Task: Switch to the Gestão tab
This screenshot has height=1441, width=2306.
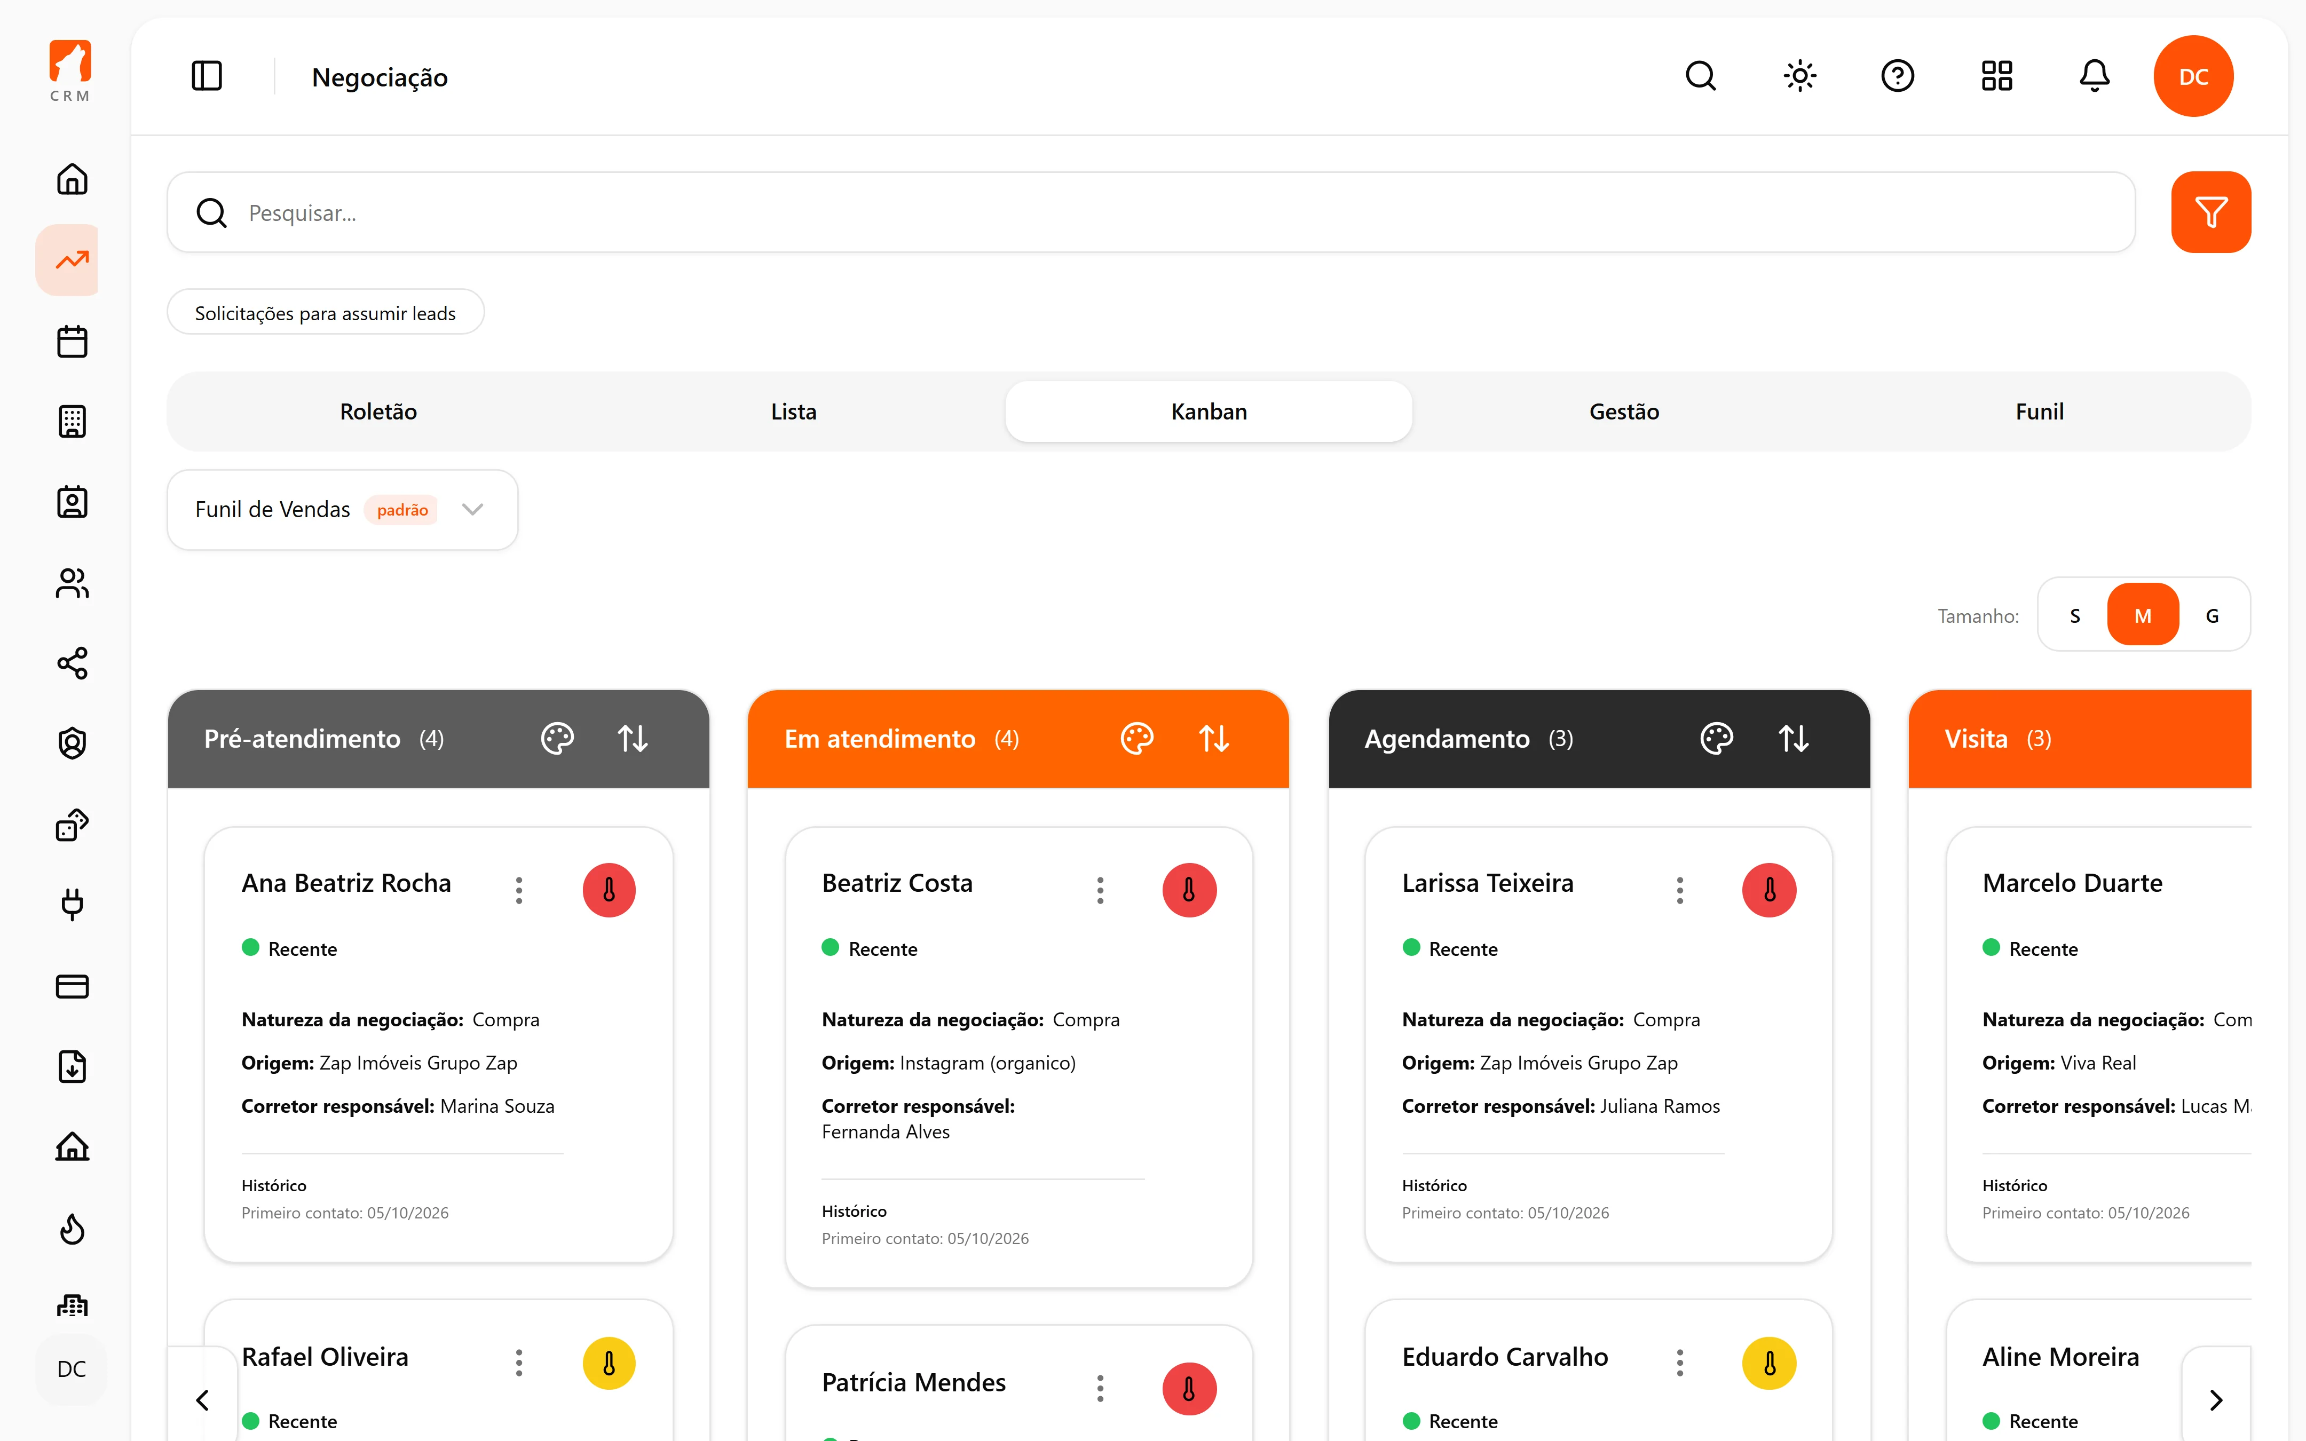Action: pos(1625,411)
